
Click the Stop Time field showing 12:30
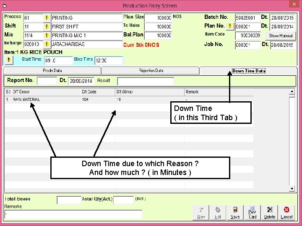click(x=109, y=61)
